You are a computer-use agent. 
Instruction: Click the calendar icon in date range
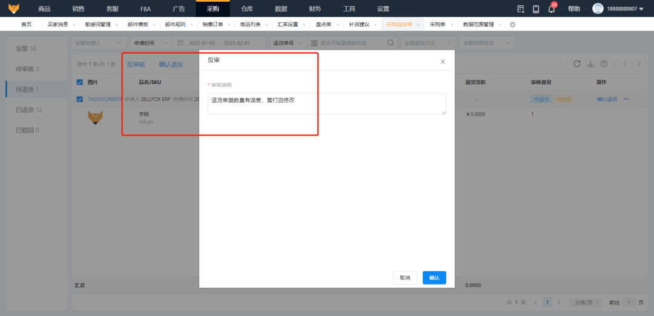coord(180,43)
